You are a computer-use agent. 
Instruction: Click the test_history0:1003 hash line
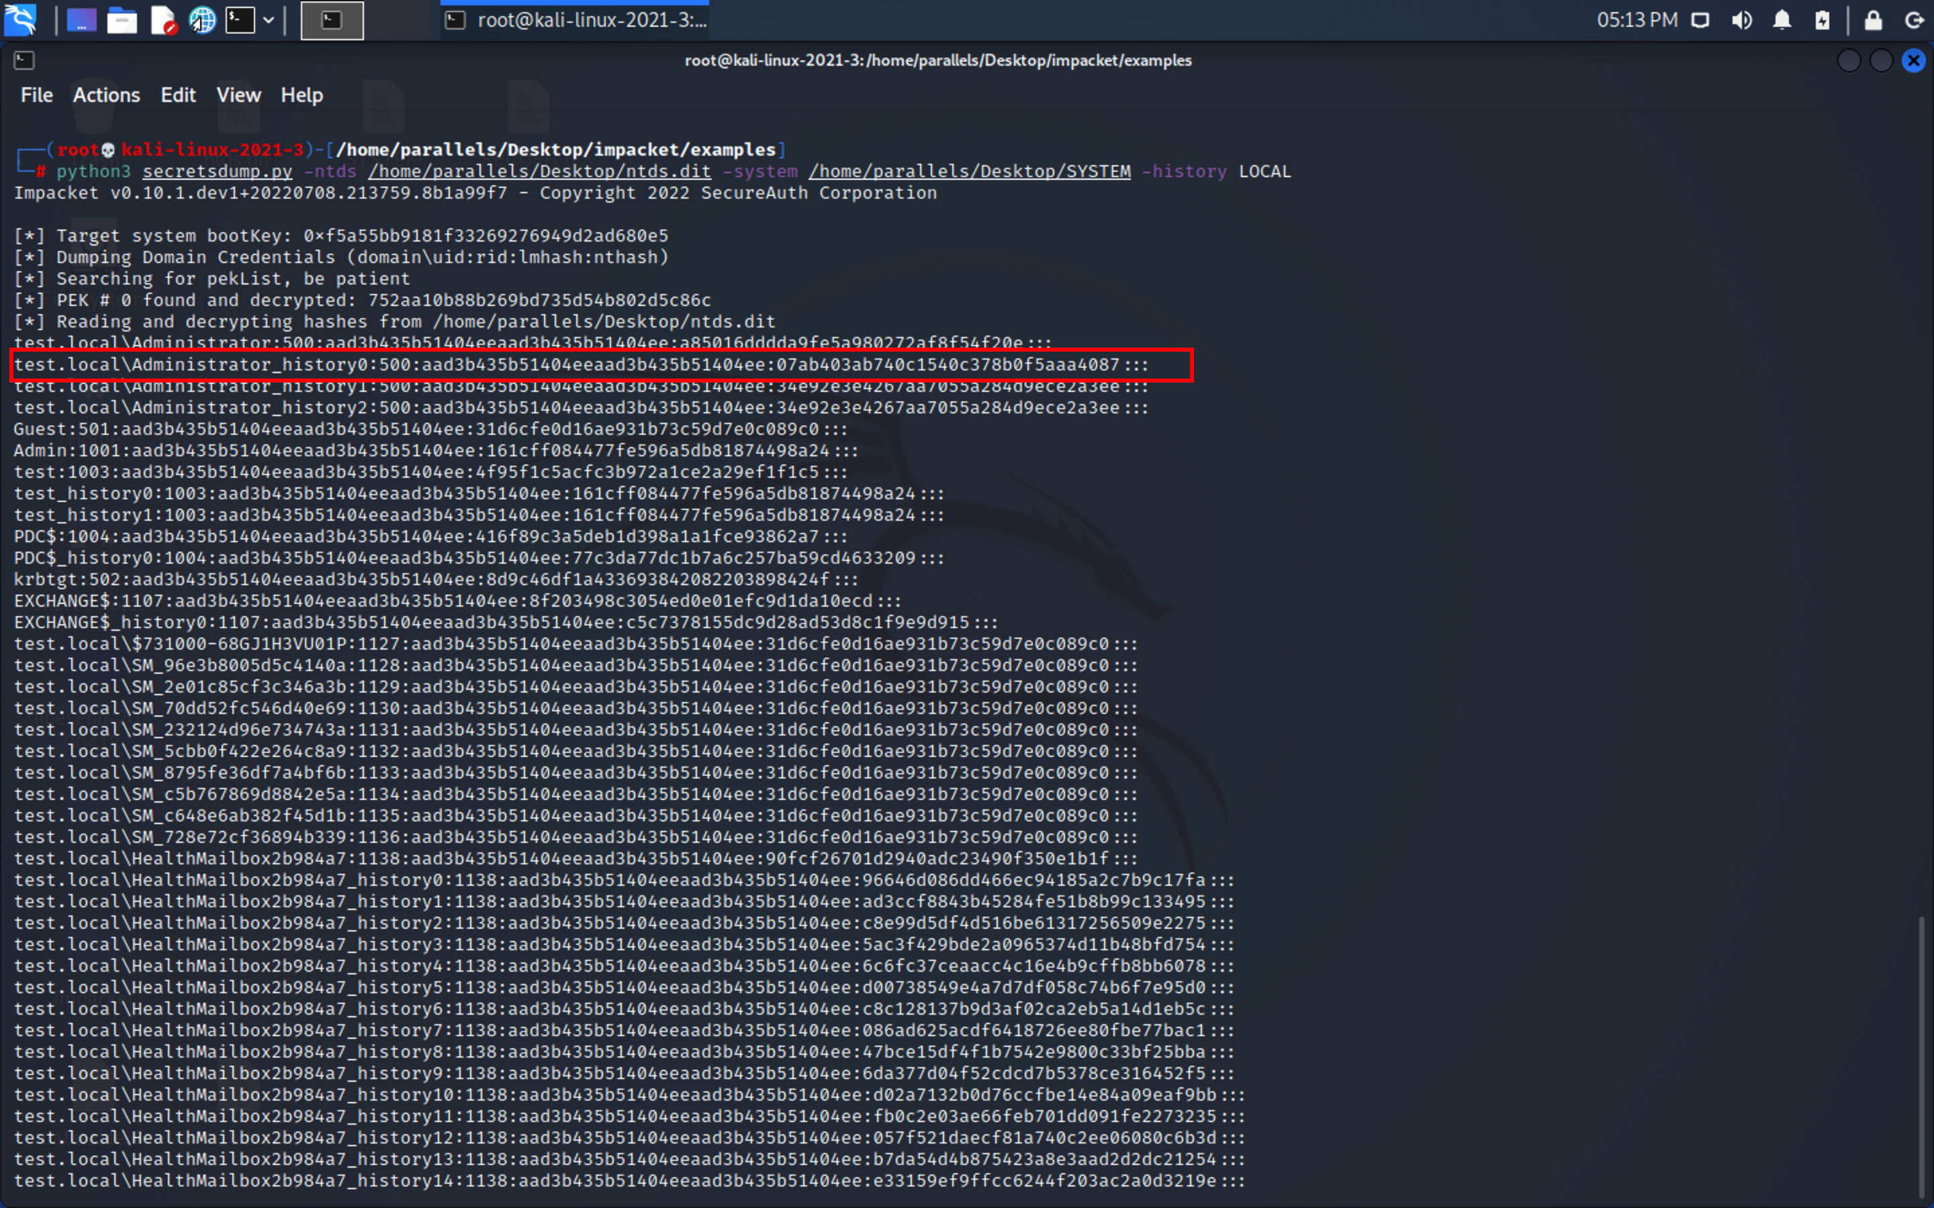[x=479, y=494]
